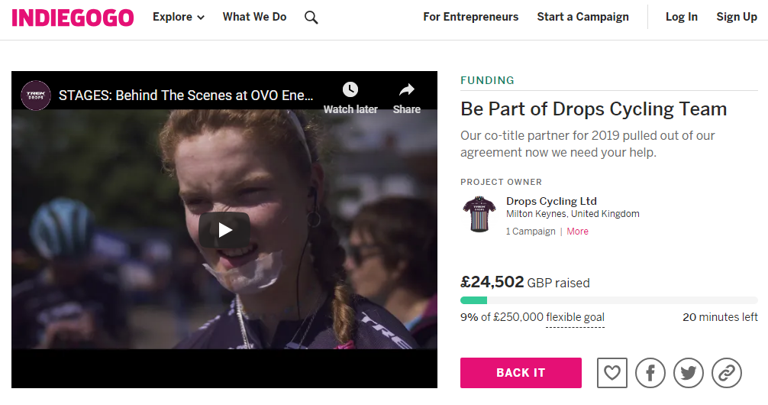768x405 pixels.
Task: Click Start a Campaign link
Action: click(x=582, y=17)
